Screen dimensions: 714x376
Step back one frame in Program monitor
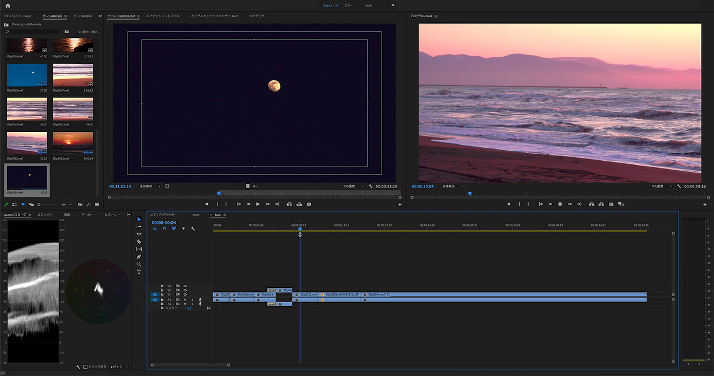pos(550,204)
